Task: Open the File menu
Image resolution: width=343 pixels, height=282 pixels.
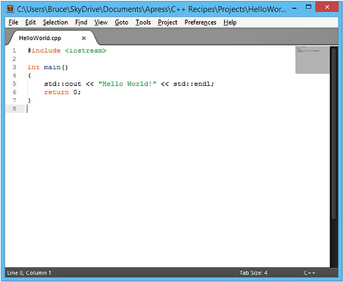Action: point(13,22)
